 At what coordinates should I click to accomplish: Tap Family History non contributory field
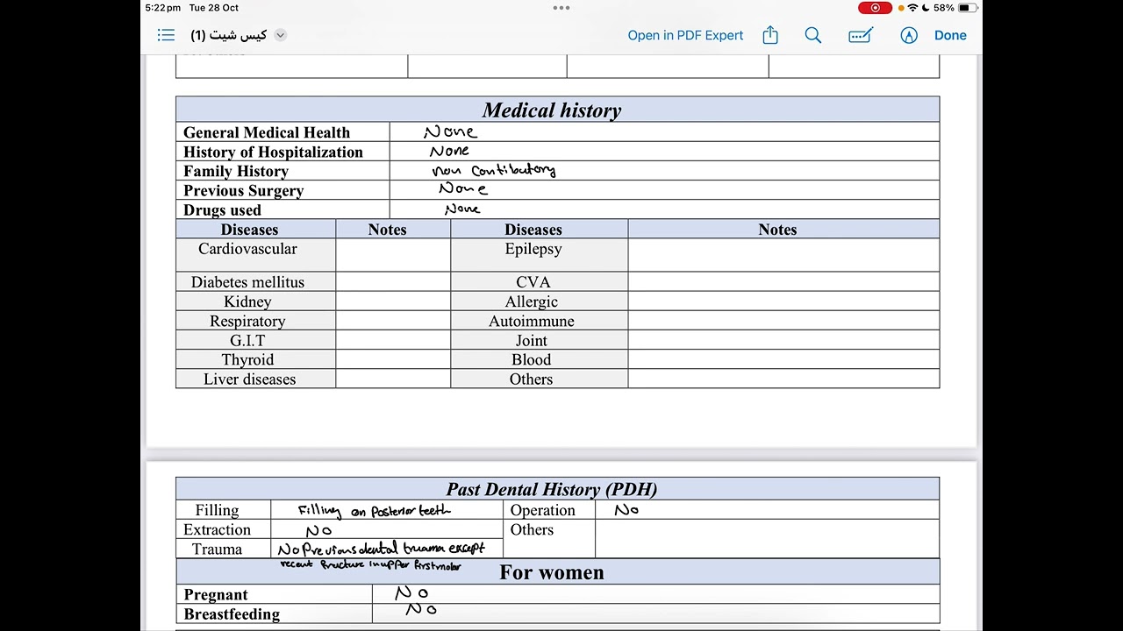tap(664, 171)
